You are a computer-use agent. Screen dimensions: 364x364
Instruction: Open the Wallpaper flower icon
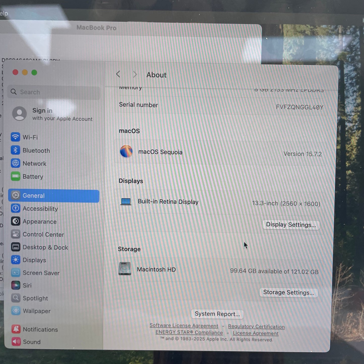tap(16, 311)
